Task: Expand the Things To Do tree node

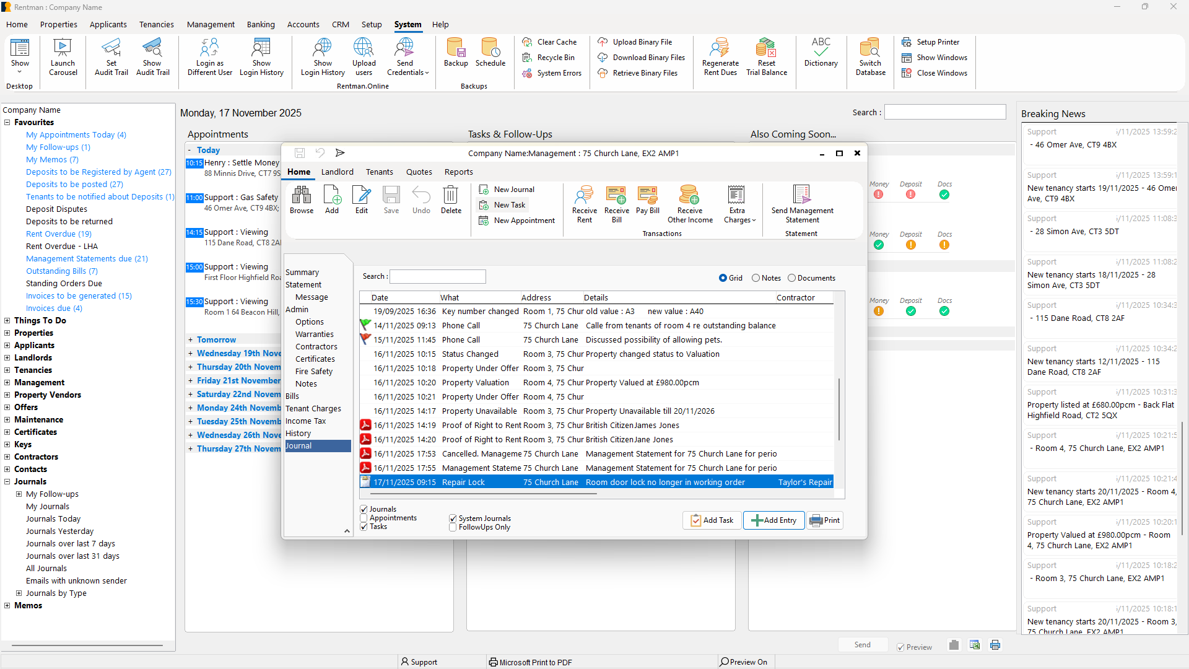Action: click(x=7, y=320)
